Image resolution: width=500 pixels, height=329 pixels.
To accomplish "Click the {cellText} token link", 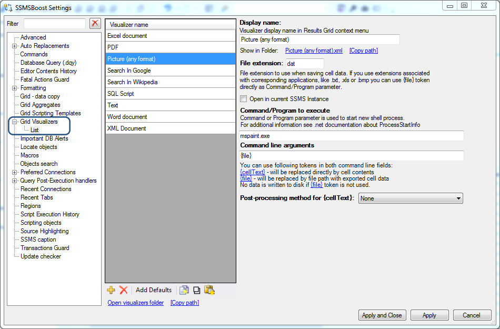I will (253, 172).
